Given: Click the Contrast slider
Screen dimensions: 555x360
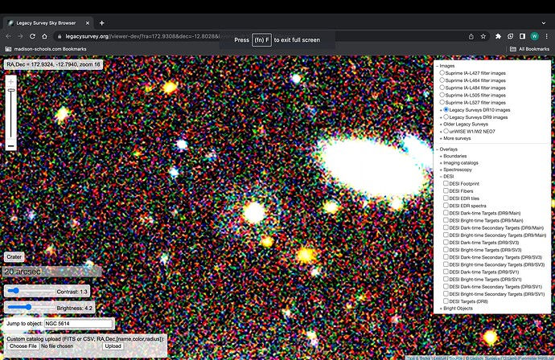Looking at the screenshot, I should pos(30,291).
